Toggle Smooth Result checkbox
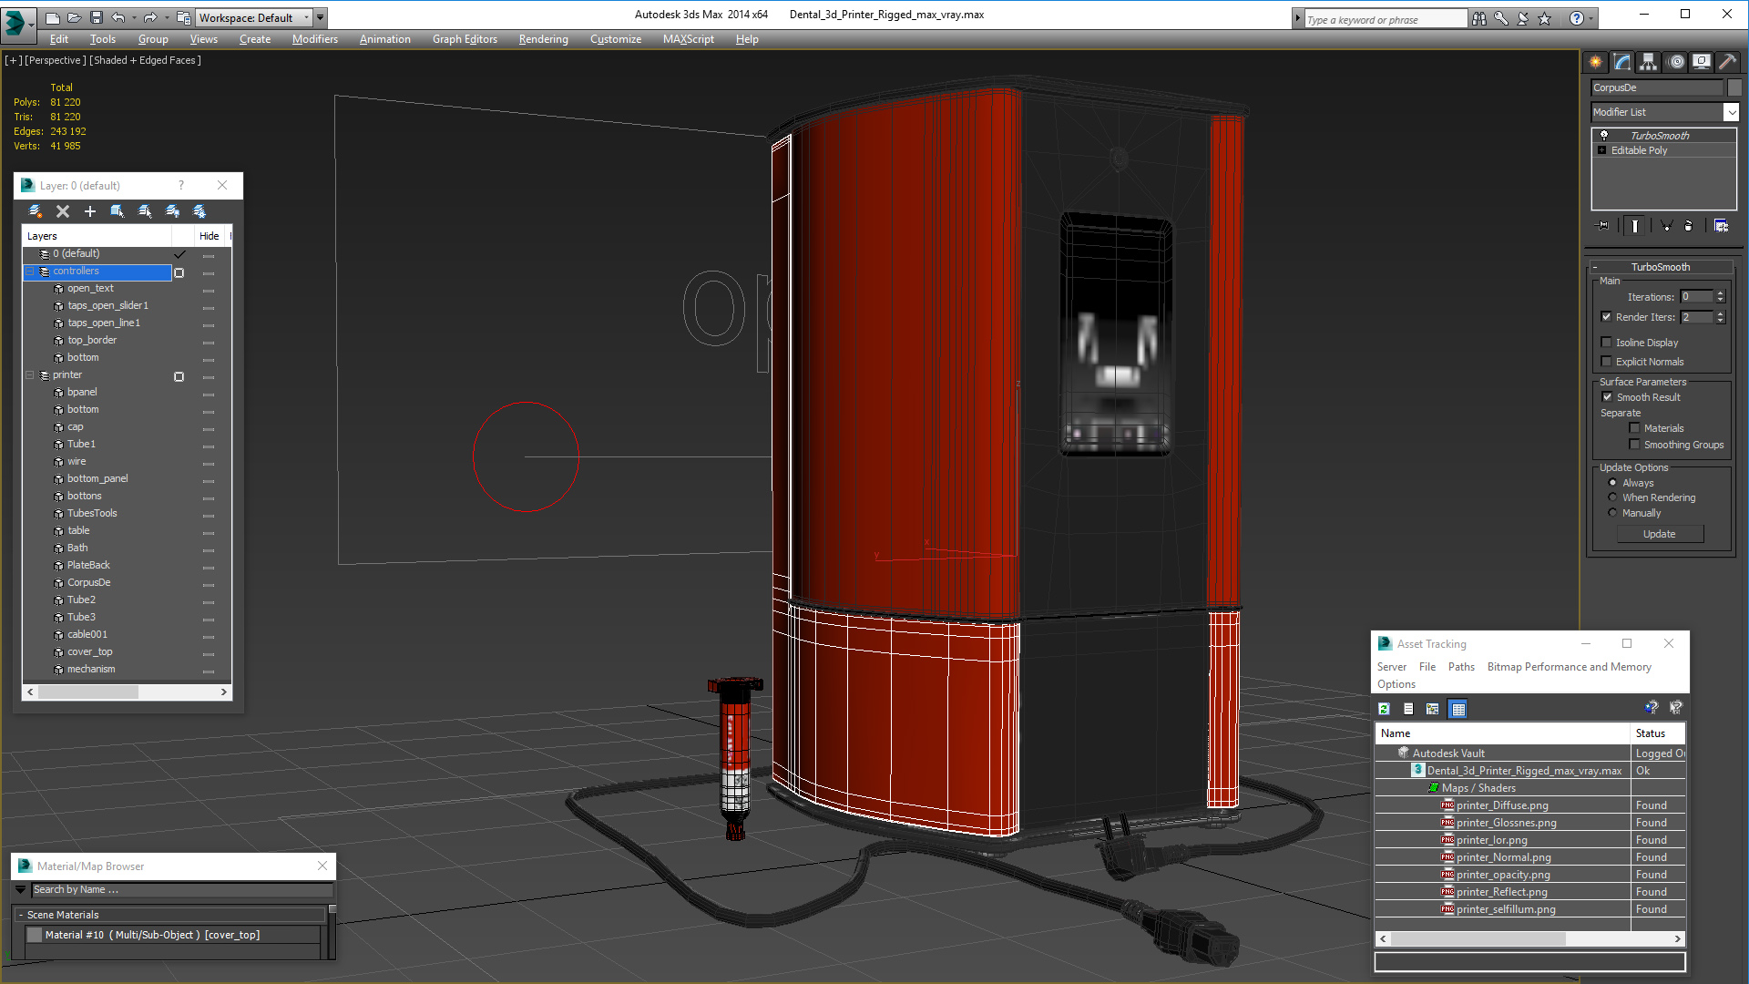The image size is (1749, 984). click(x=1607, y=397)
